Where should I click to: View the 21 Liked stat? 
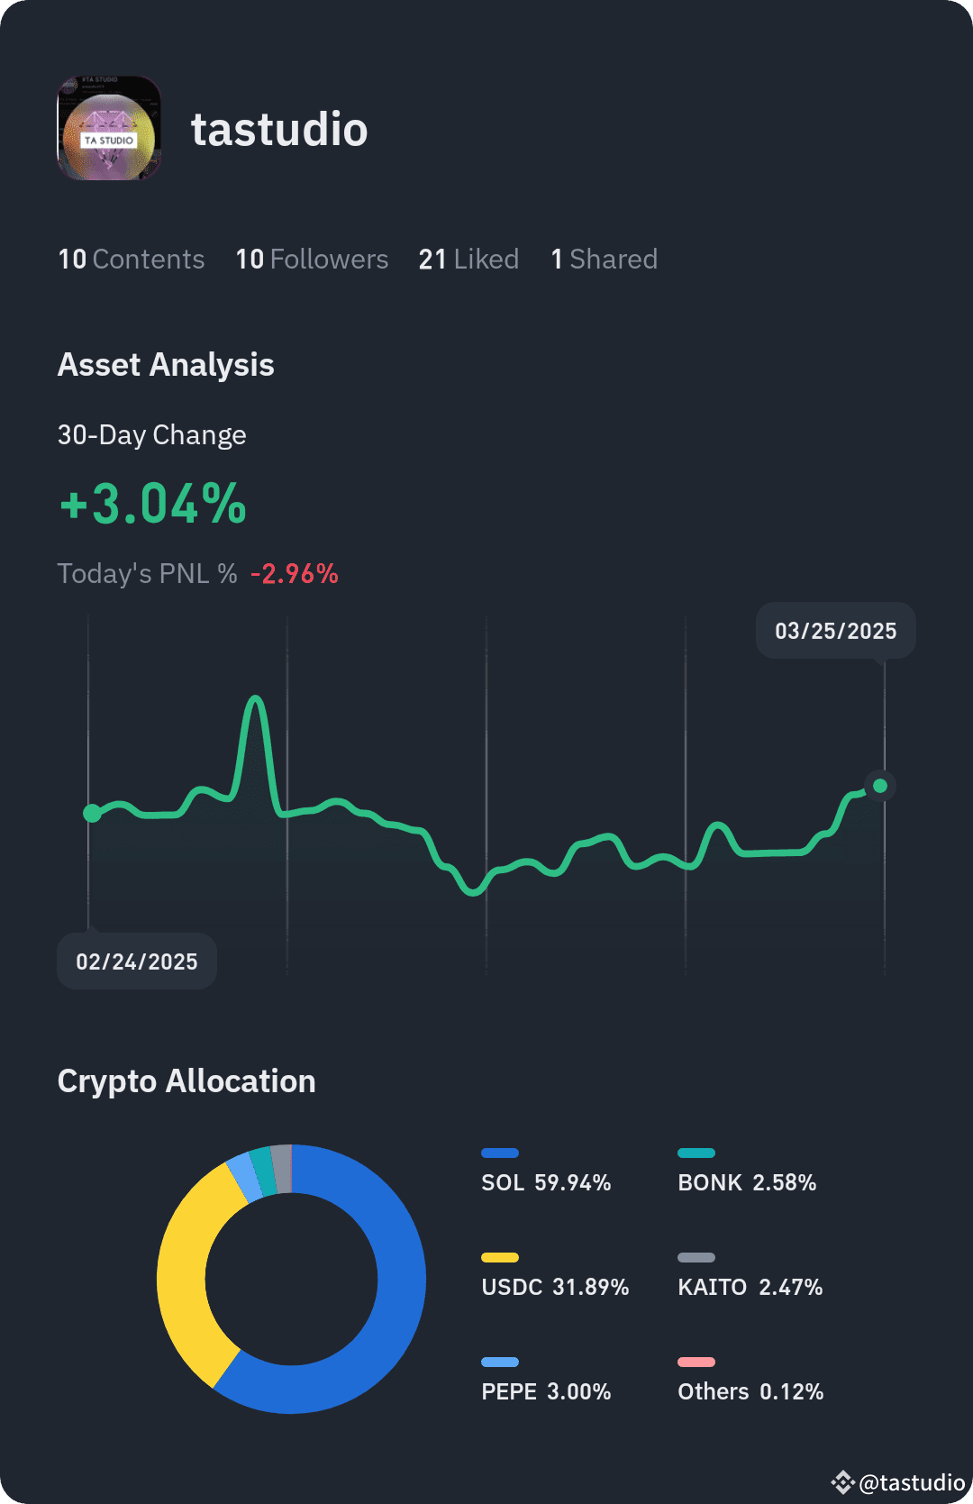pyautogui.click(x=468, y=260)
